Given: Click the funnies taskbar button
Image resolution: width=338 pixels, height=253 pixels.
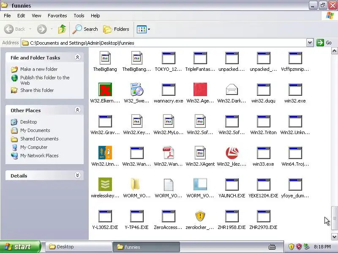Looking at the screenshot, I should click(146, 247).
